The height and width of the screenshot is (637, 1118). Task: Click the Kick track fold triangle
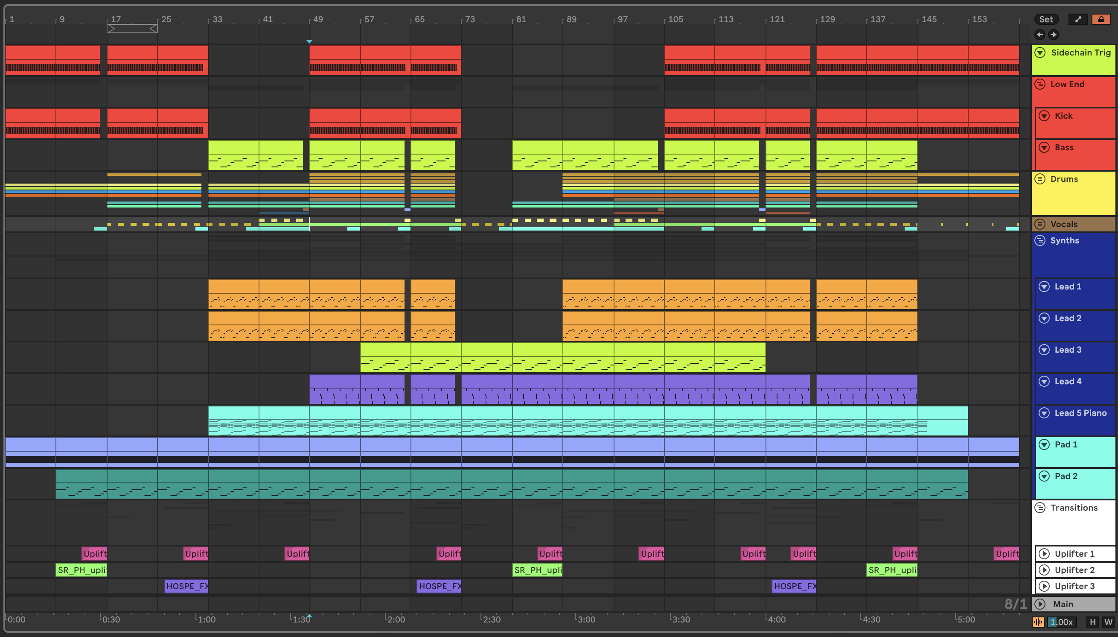coord(1044,116)
